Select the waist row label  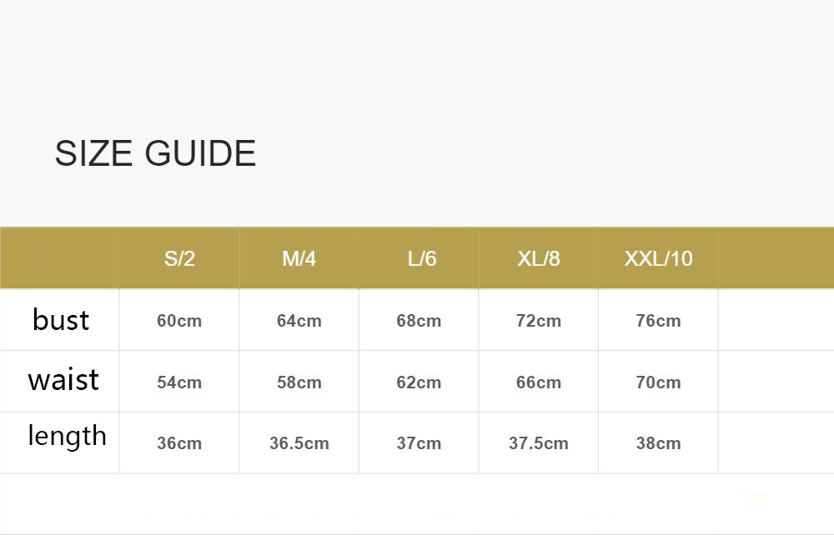pyautogui.click(x=63, y=381)
